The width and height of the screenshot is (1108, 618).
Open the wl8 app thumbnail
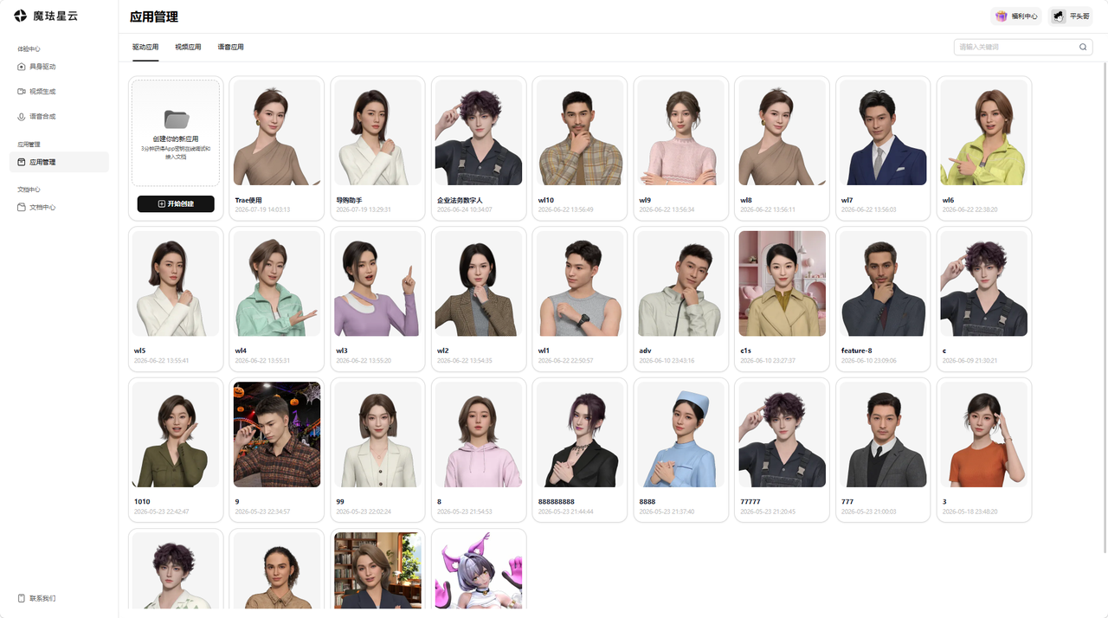782,132
